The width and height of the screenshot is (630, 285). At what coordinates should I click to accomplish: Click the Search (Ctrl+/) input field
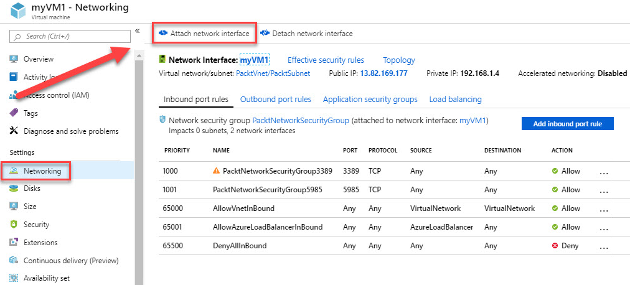click(x=70, y=36)
